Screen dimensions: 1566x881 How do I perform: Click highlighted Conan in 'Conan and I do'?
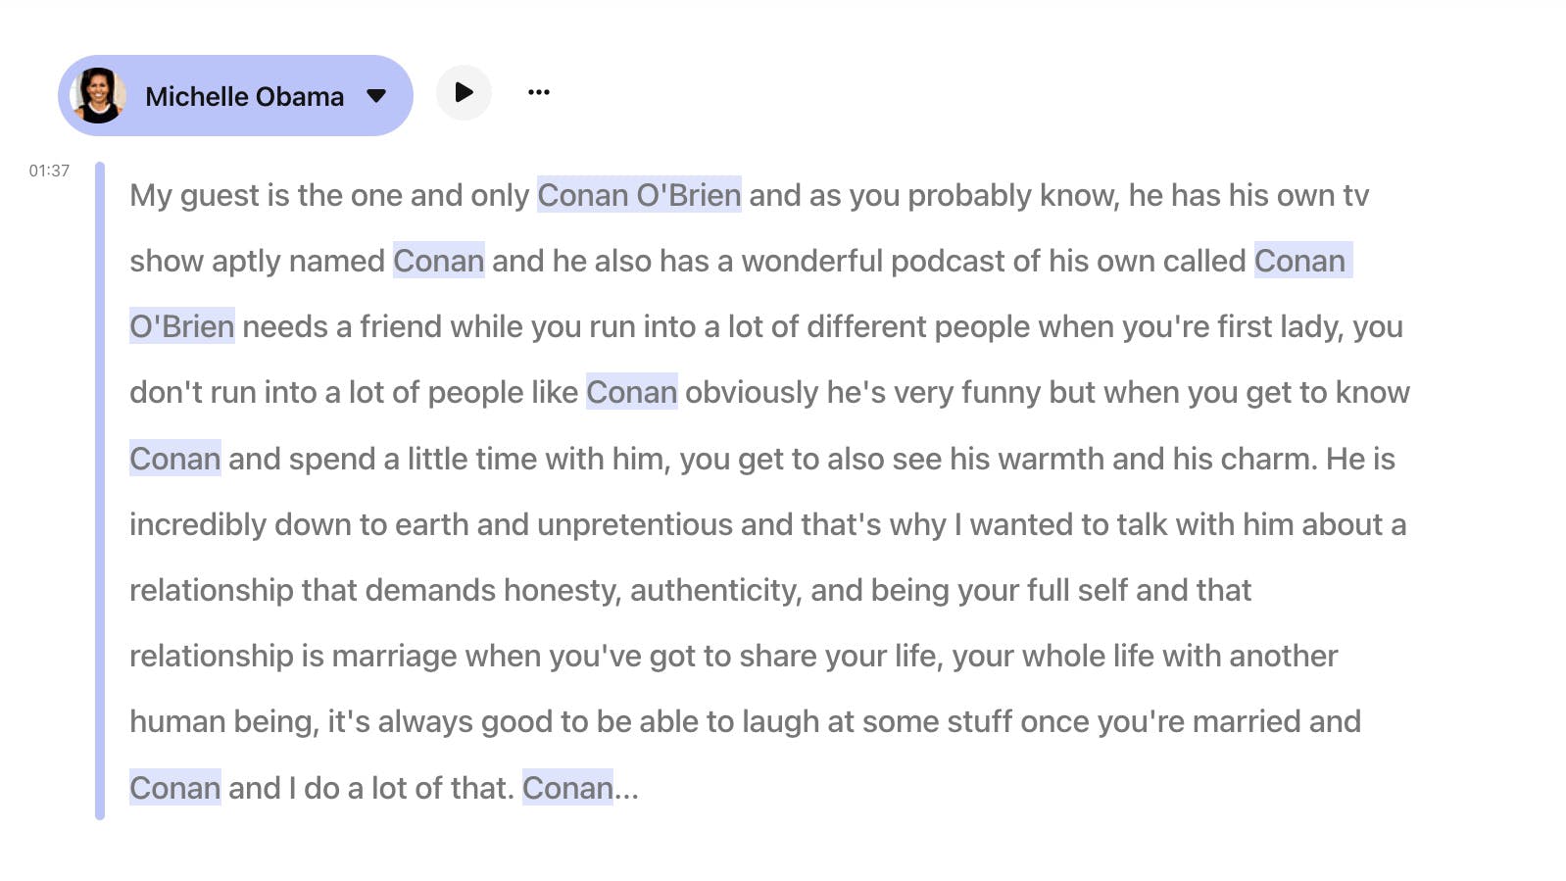coord(173,787)
